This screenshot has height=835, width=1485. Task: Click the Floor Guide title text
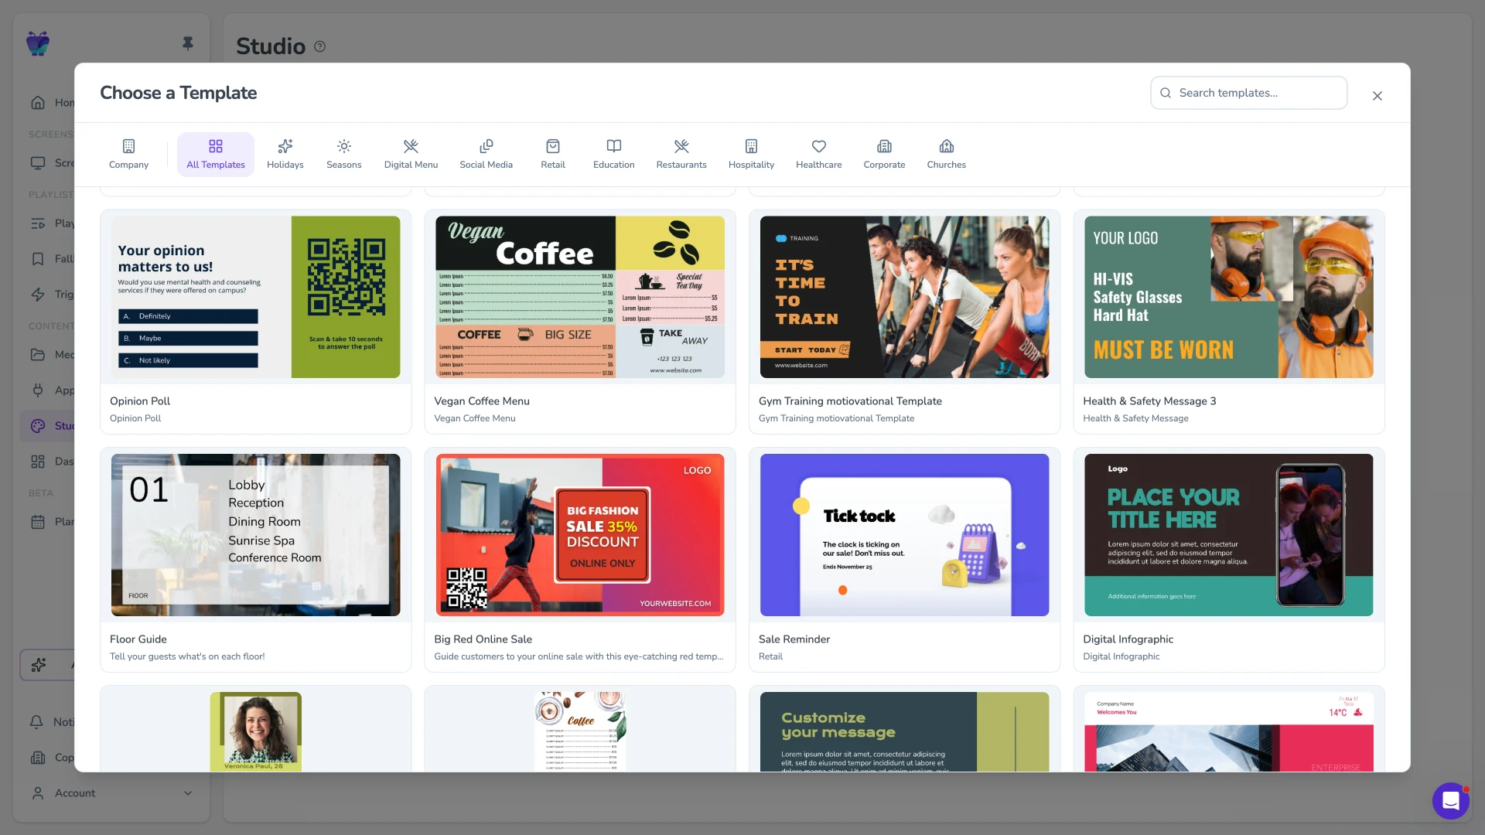coord(138,639)
